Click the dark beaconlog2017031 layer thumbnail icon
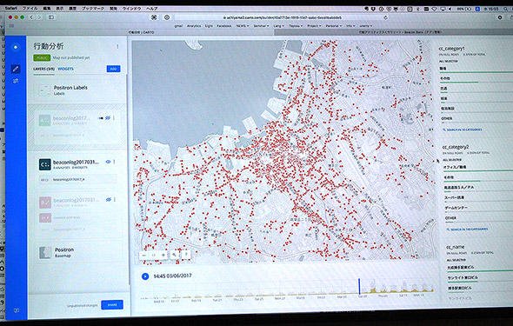This screenshot has width=513, height=326. (x=45, y=164)
